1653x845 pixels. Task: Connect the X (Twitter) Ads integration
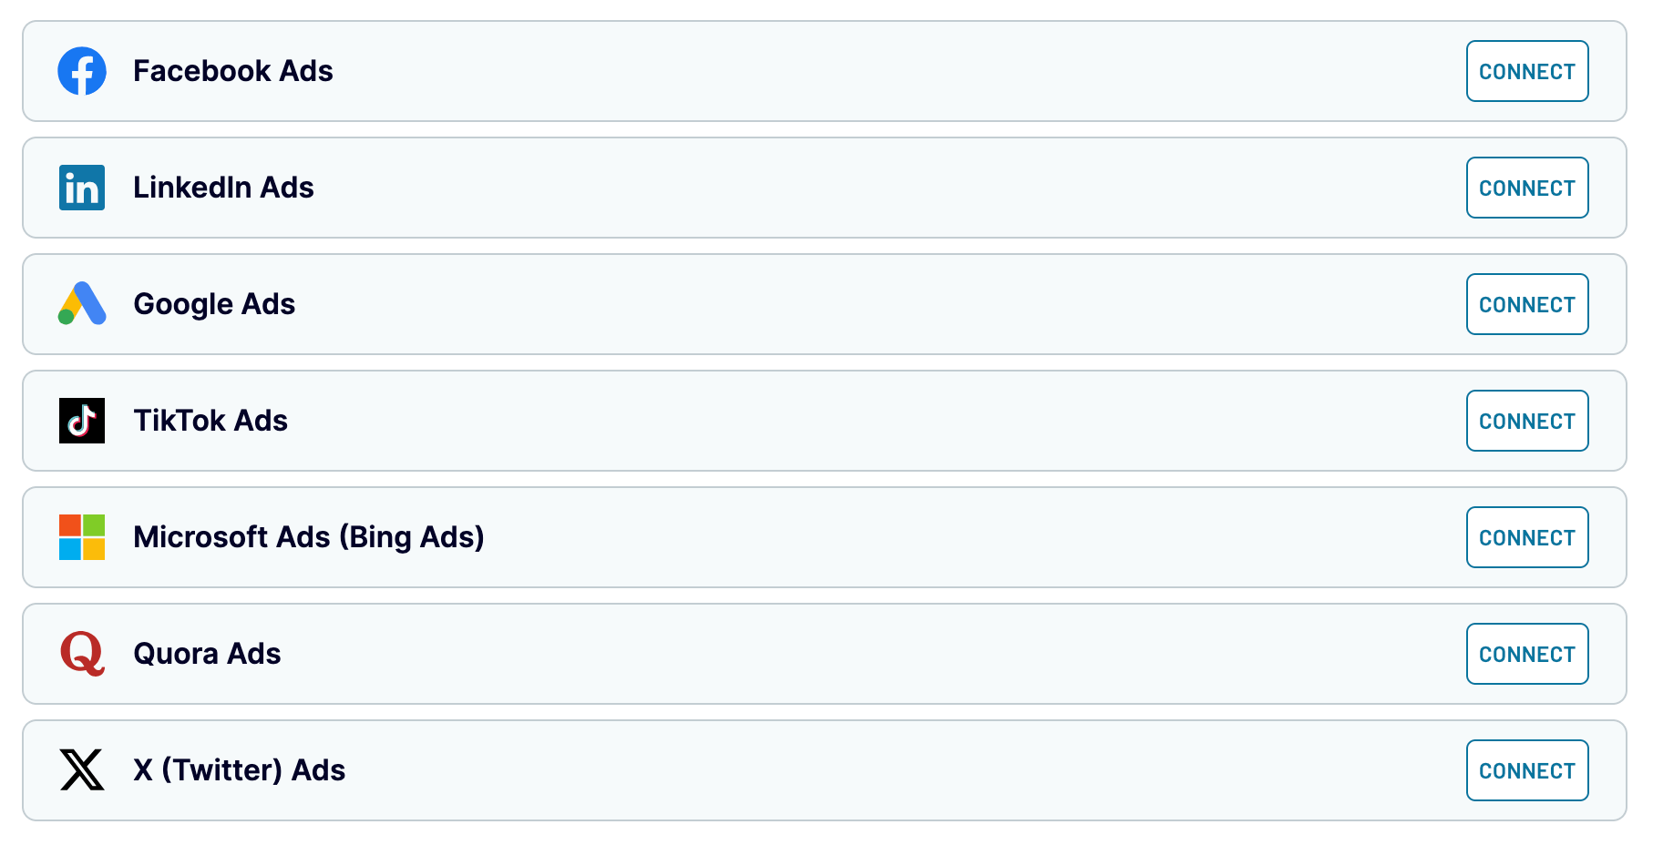click(1527, 770)
